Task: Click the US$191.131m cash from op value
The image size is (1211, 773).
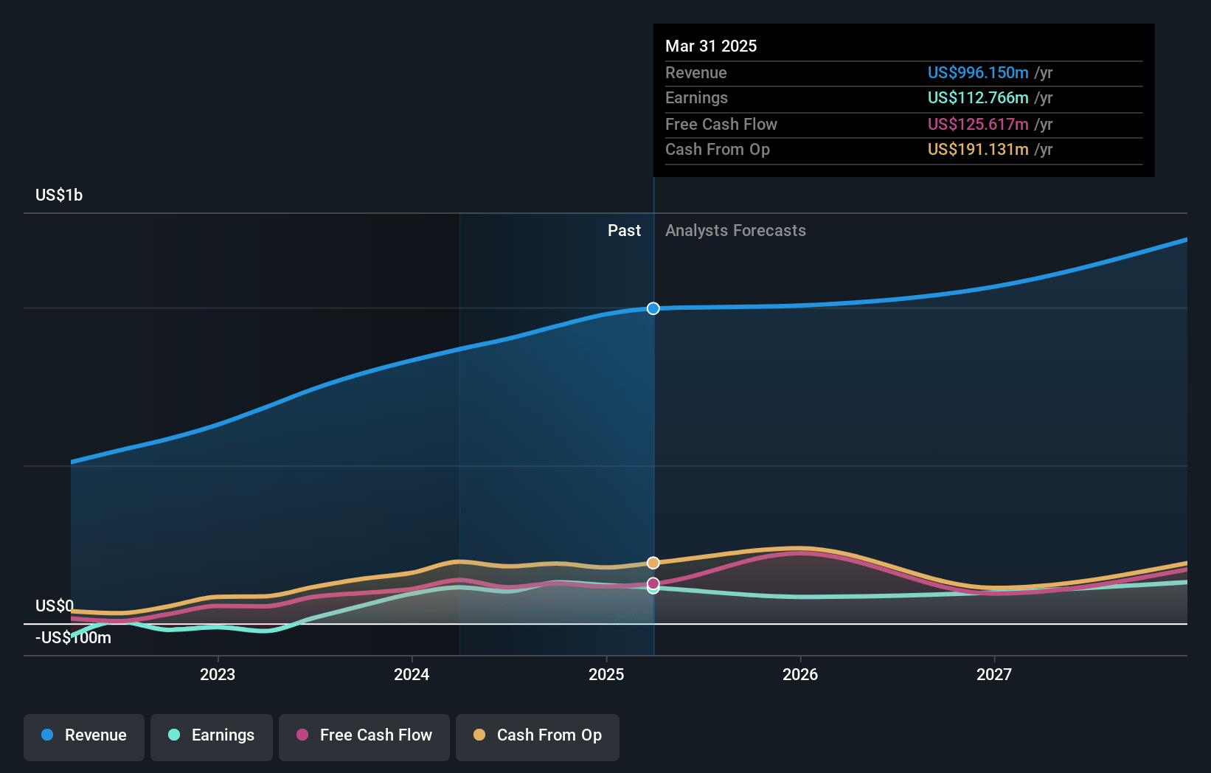Action: click(978, 149)
